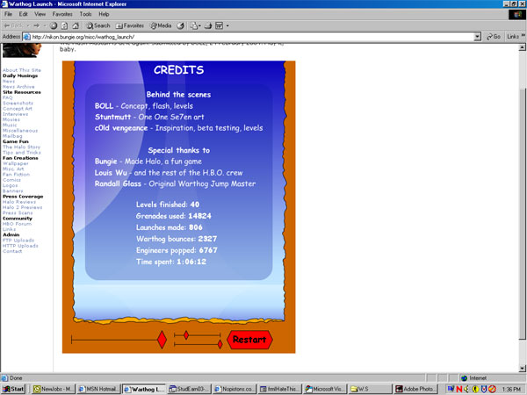
Task: Open the Search toolbar button
Action: [97, 25]
